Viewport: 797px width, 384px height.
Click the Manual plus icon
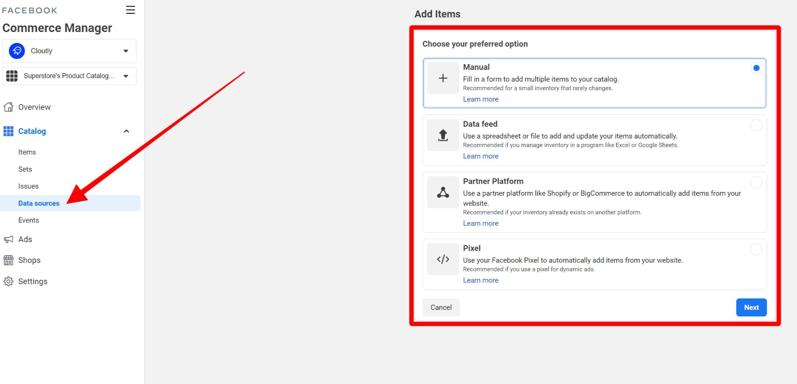[x=443, y=78]
